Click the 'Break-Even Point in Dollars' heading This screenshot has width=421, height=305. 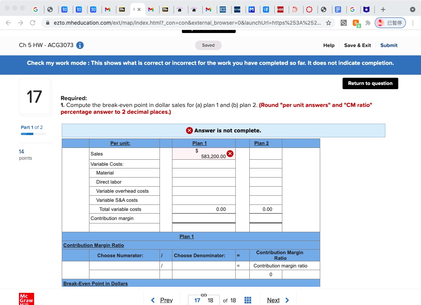95,283
